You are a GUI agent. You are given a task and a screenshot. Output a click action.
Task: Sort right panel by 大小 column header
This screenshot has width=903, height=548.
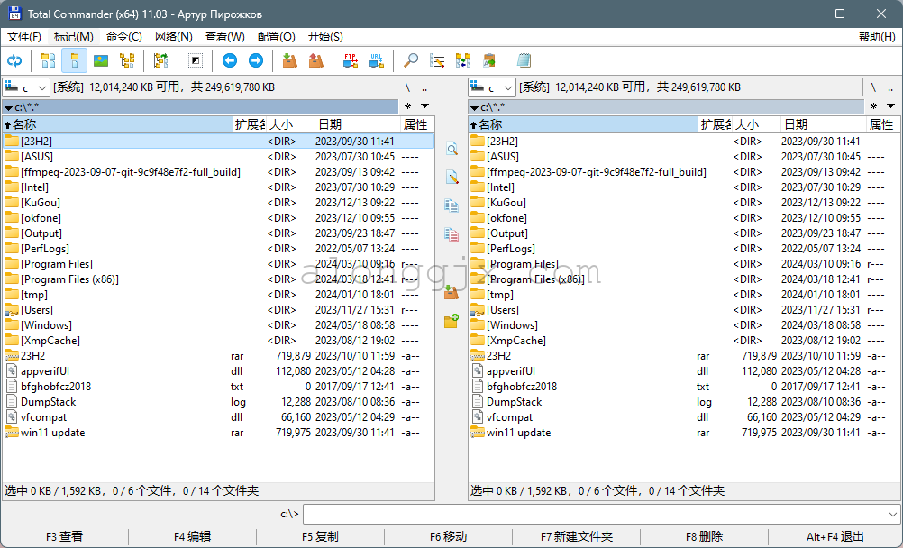pos(757,124)
